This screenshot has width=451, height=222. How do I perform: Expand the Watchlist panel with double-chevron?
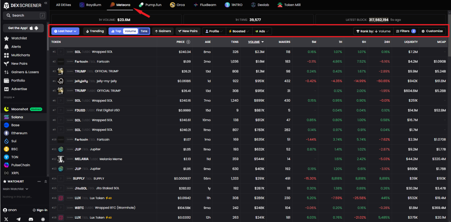(46, 181)
